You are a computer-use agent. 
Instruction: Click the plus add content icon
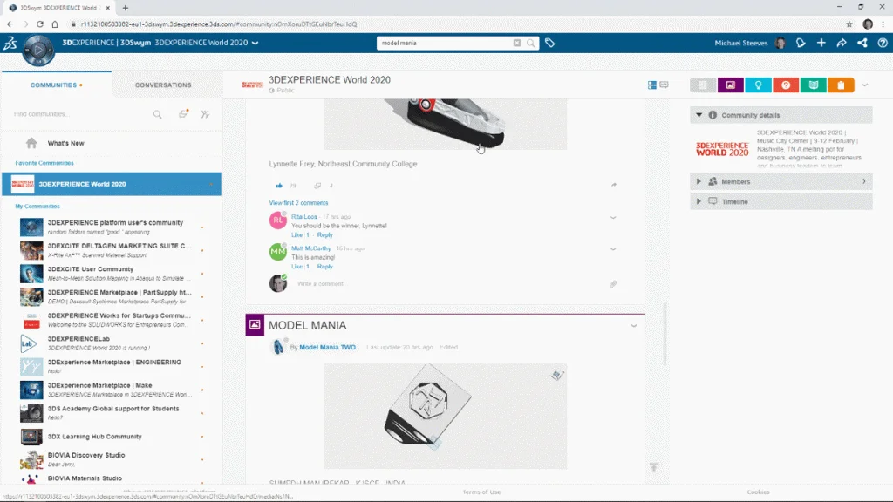821,43
